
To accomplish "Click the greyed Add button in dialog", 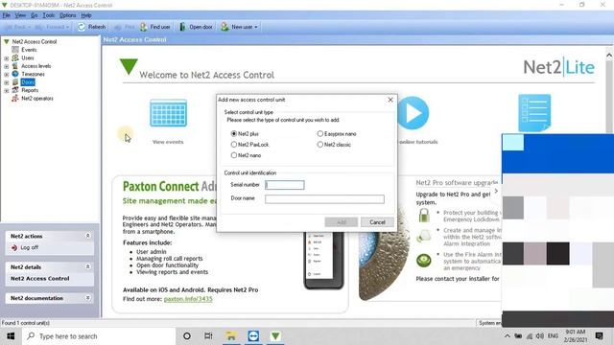I will pyautogui.click(x=342, y=222).
